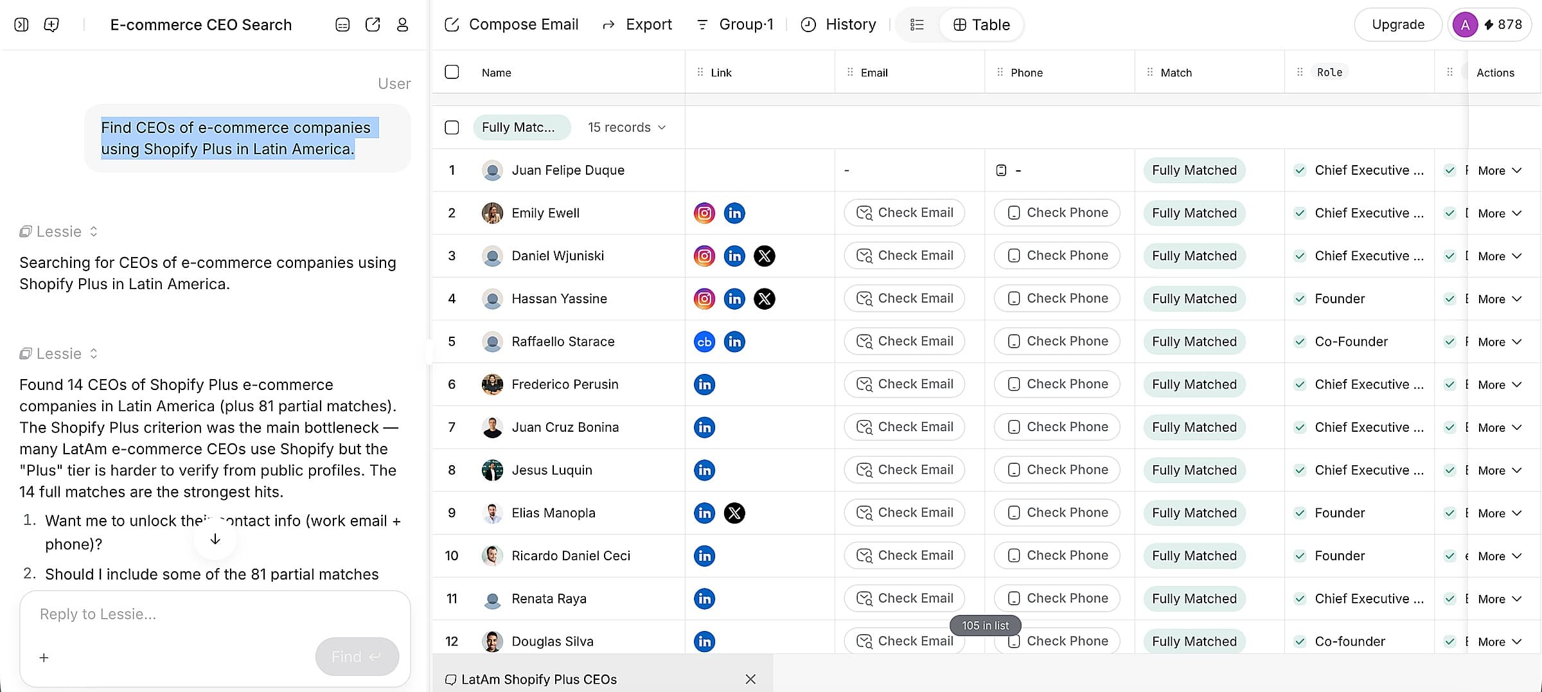Viewport: 1542px width, 692px height.
Task: Click the Role column header
Action: pyautogui.click(x=1329, y=73)
